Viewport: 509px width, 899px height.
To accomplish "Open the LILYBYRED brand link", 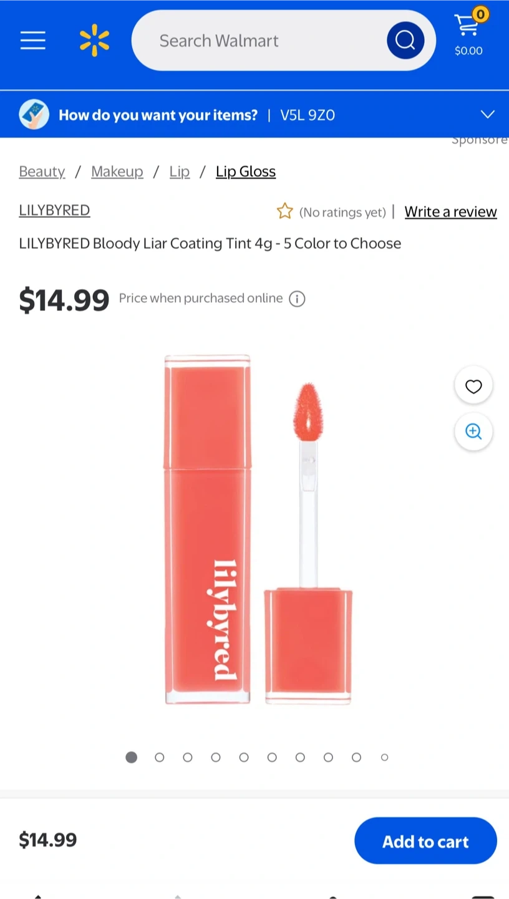I will (54, 210).
